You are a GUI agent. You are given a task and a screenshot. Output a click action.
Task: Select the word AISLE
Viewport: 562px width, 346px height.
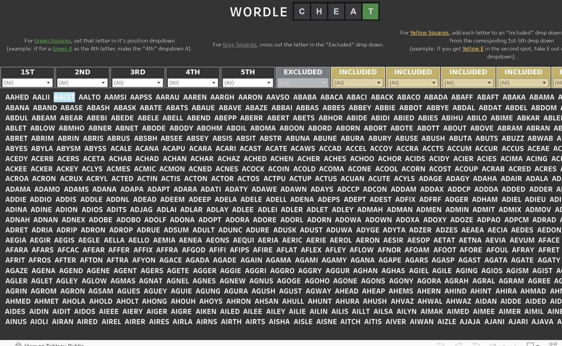[303, 322]
